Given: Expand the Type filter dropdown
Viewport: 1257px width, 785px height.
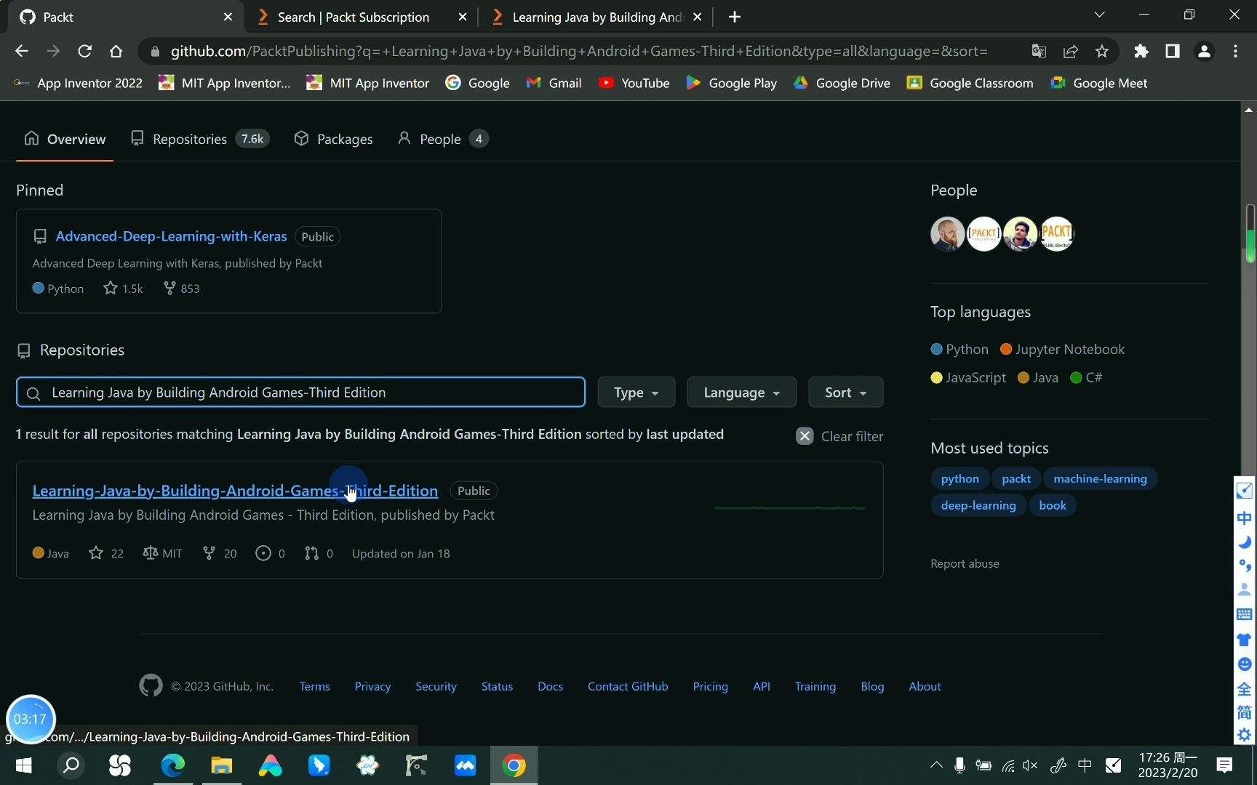Looking at the screenshot, I should tap(637, 392).
